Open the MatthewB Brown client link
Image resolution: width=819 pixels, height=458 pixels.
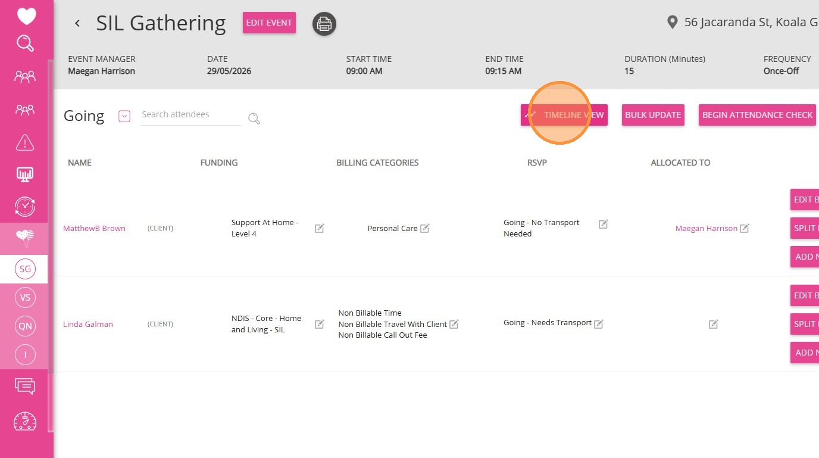pyautogui.click(x=94, y=228)
